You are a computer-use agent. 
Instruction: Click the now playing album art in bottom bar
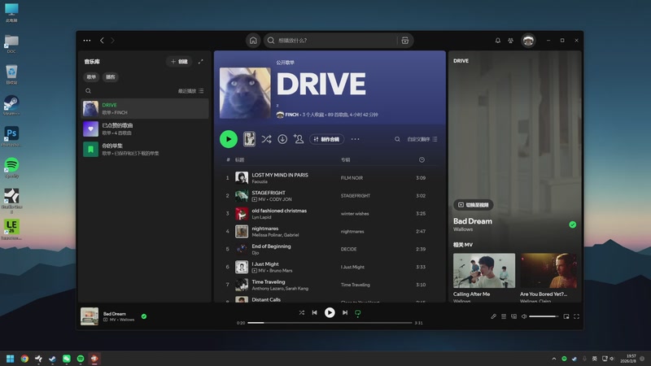pos(90,316)
